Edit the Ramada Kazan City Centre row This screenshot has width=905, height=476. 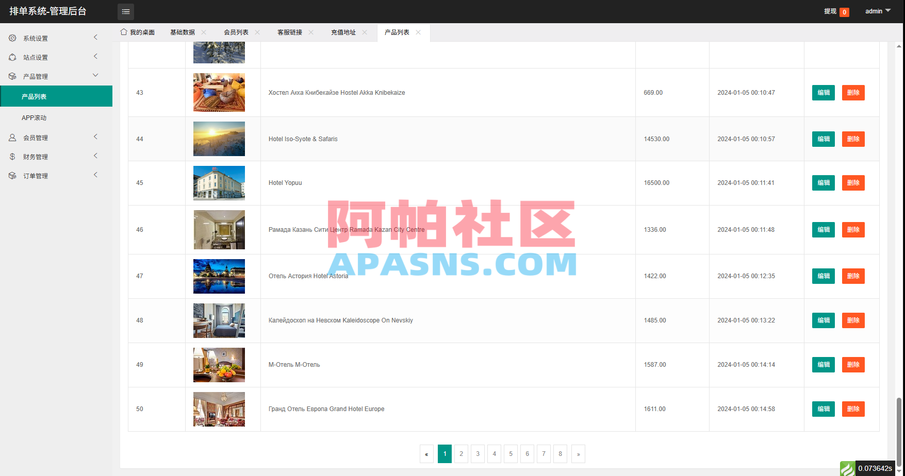coord(824,230)
